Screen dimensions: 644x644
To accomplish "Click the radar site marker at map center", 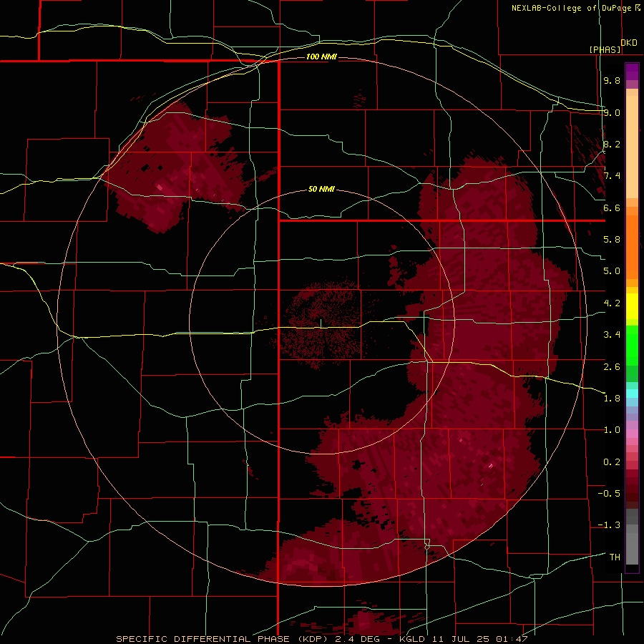I will click(321, 323).
